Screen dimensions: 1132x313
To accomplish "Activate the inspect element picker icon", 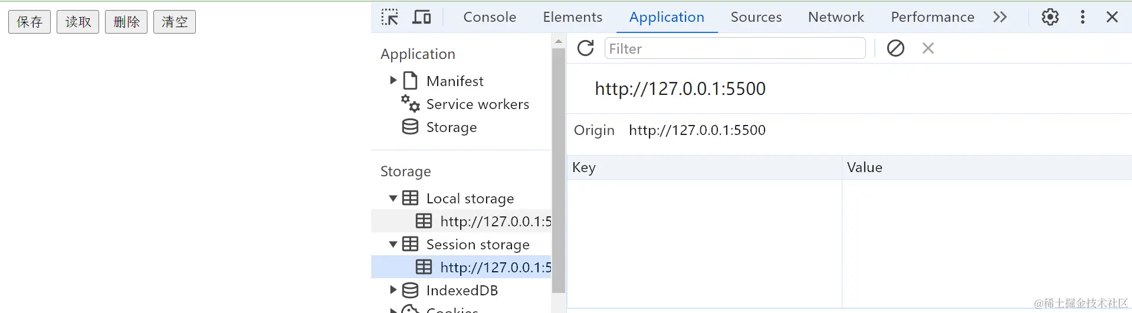I will pyautogui.click(x=390, y=17).
